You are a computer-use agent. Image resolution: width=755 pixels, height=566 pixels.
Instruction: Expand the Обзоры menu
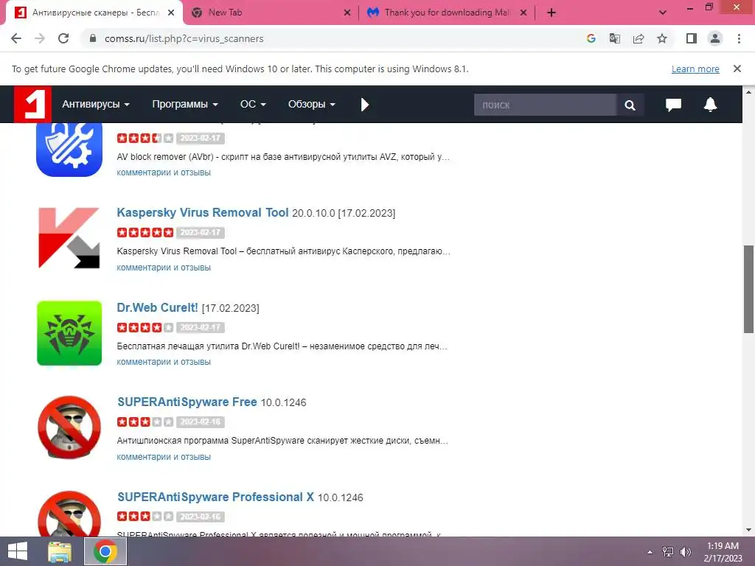tap(312, 104)
